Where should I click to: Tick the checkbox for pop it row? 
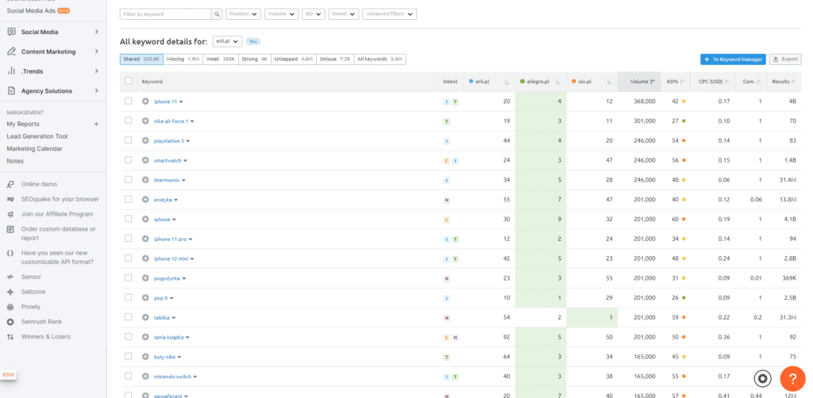point(128,297)
